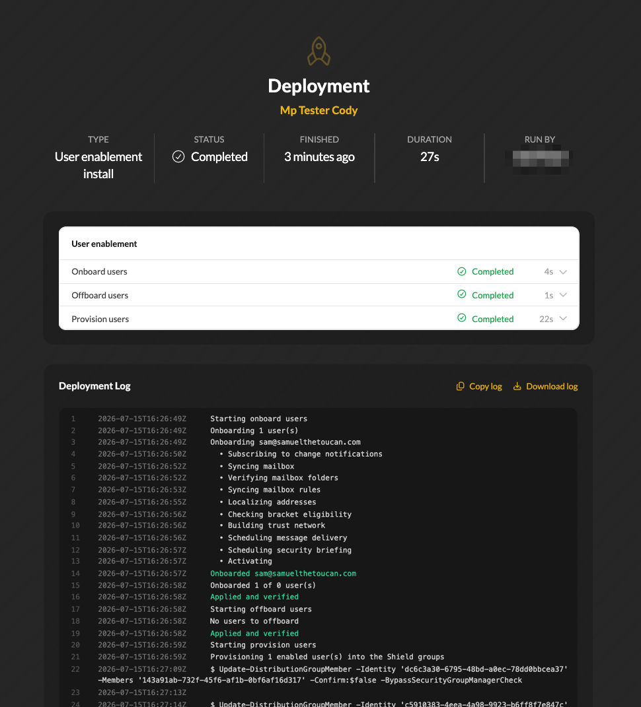This screenshot has height=707, width=641.
Task: Click log line 'Syncing mailbox rules'
Action: click(x=274, y=490)
